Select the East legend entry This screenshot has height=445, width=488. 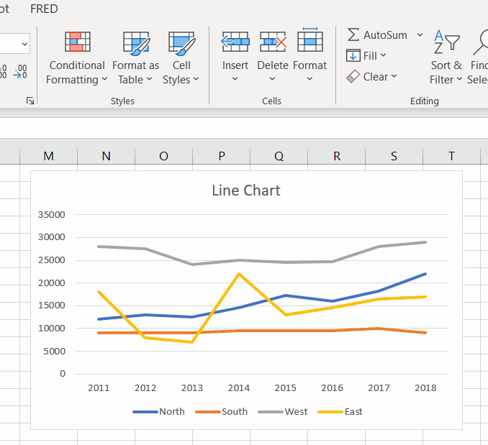[x=340, y=412]
